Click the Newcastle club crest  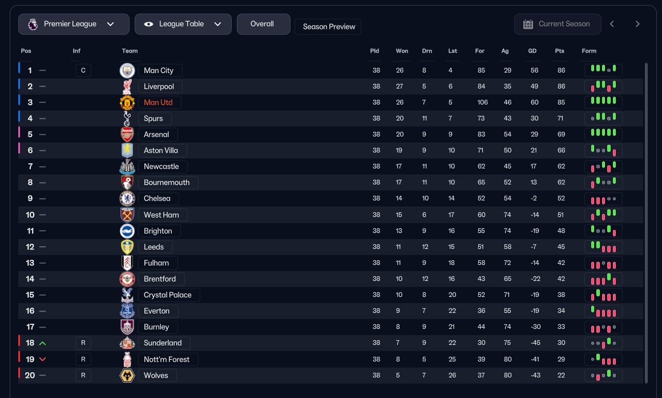pos(127,167)
